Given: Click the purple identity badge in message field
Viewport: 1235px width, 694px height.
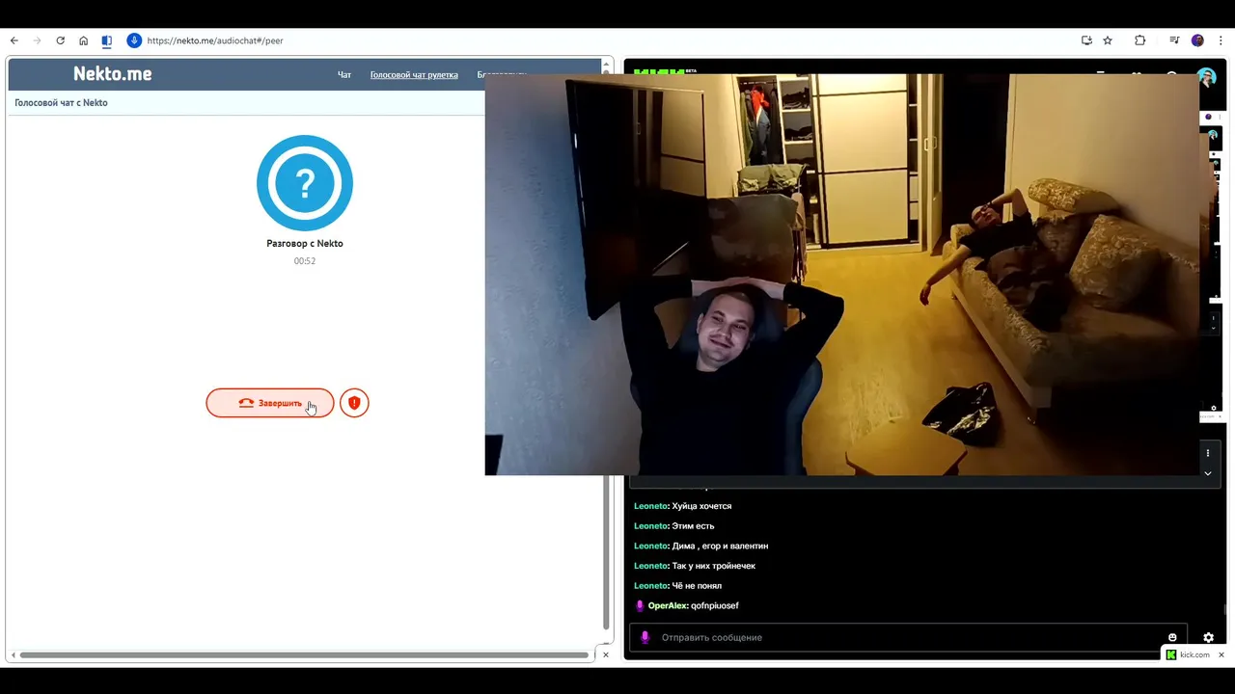Looking at the screenshot, I should point(645,637).
